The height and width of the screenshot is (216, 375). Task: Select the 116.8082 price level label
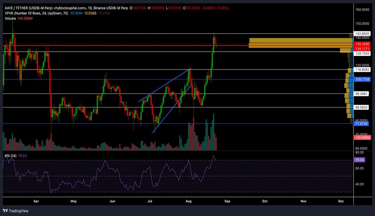(x=363, y=69)
